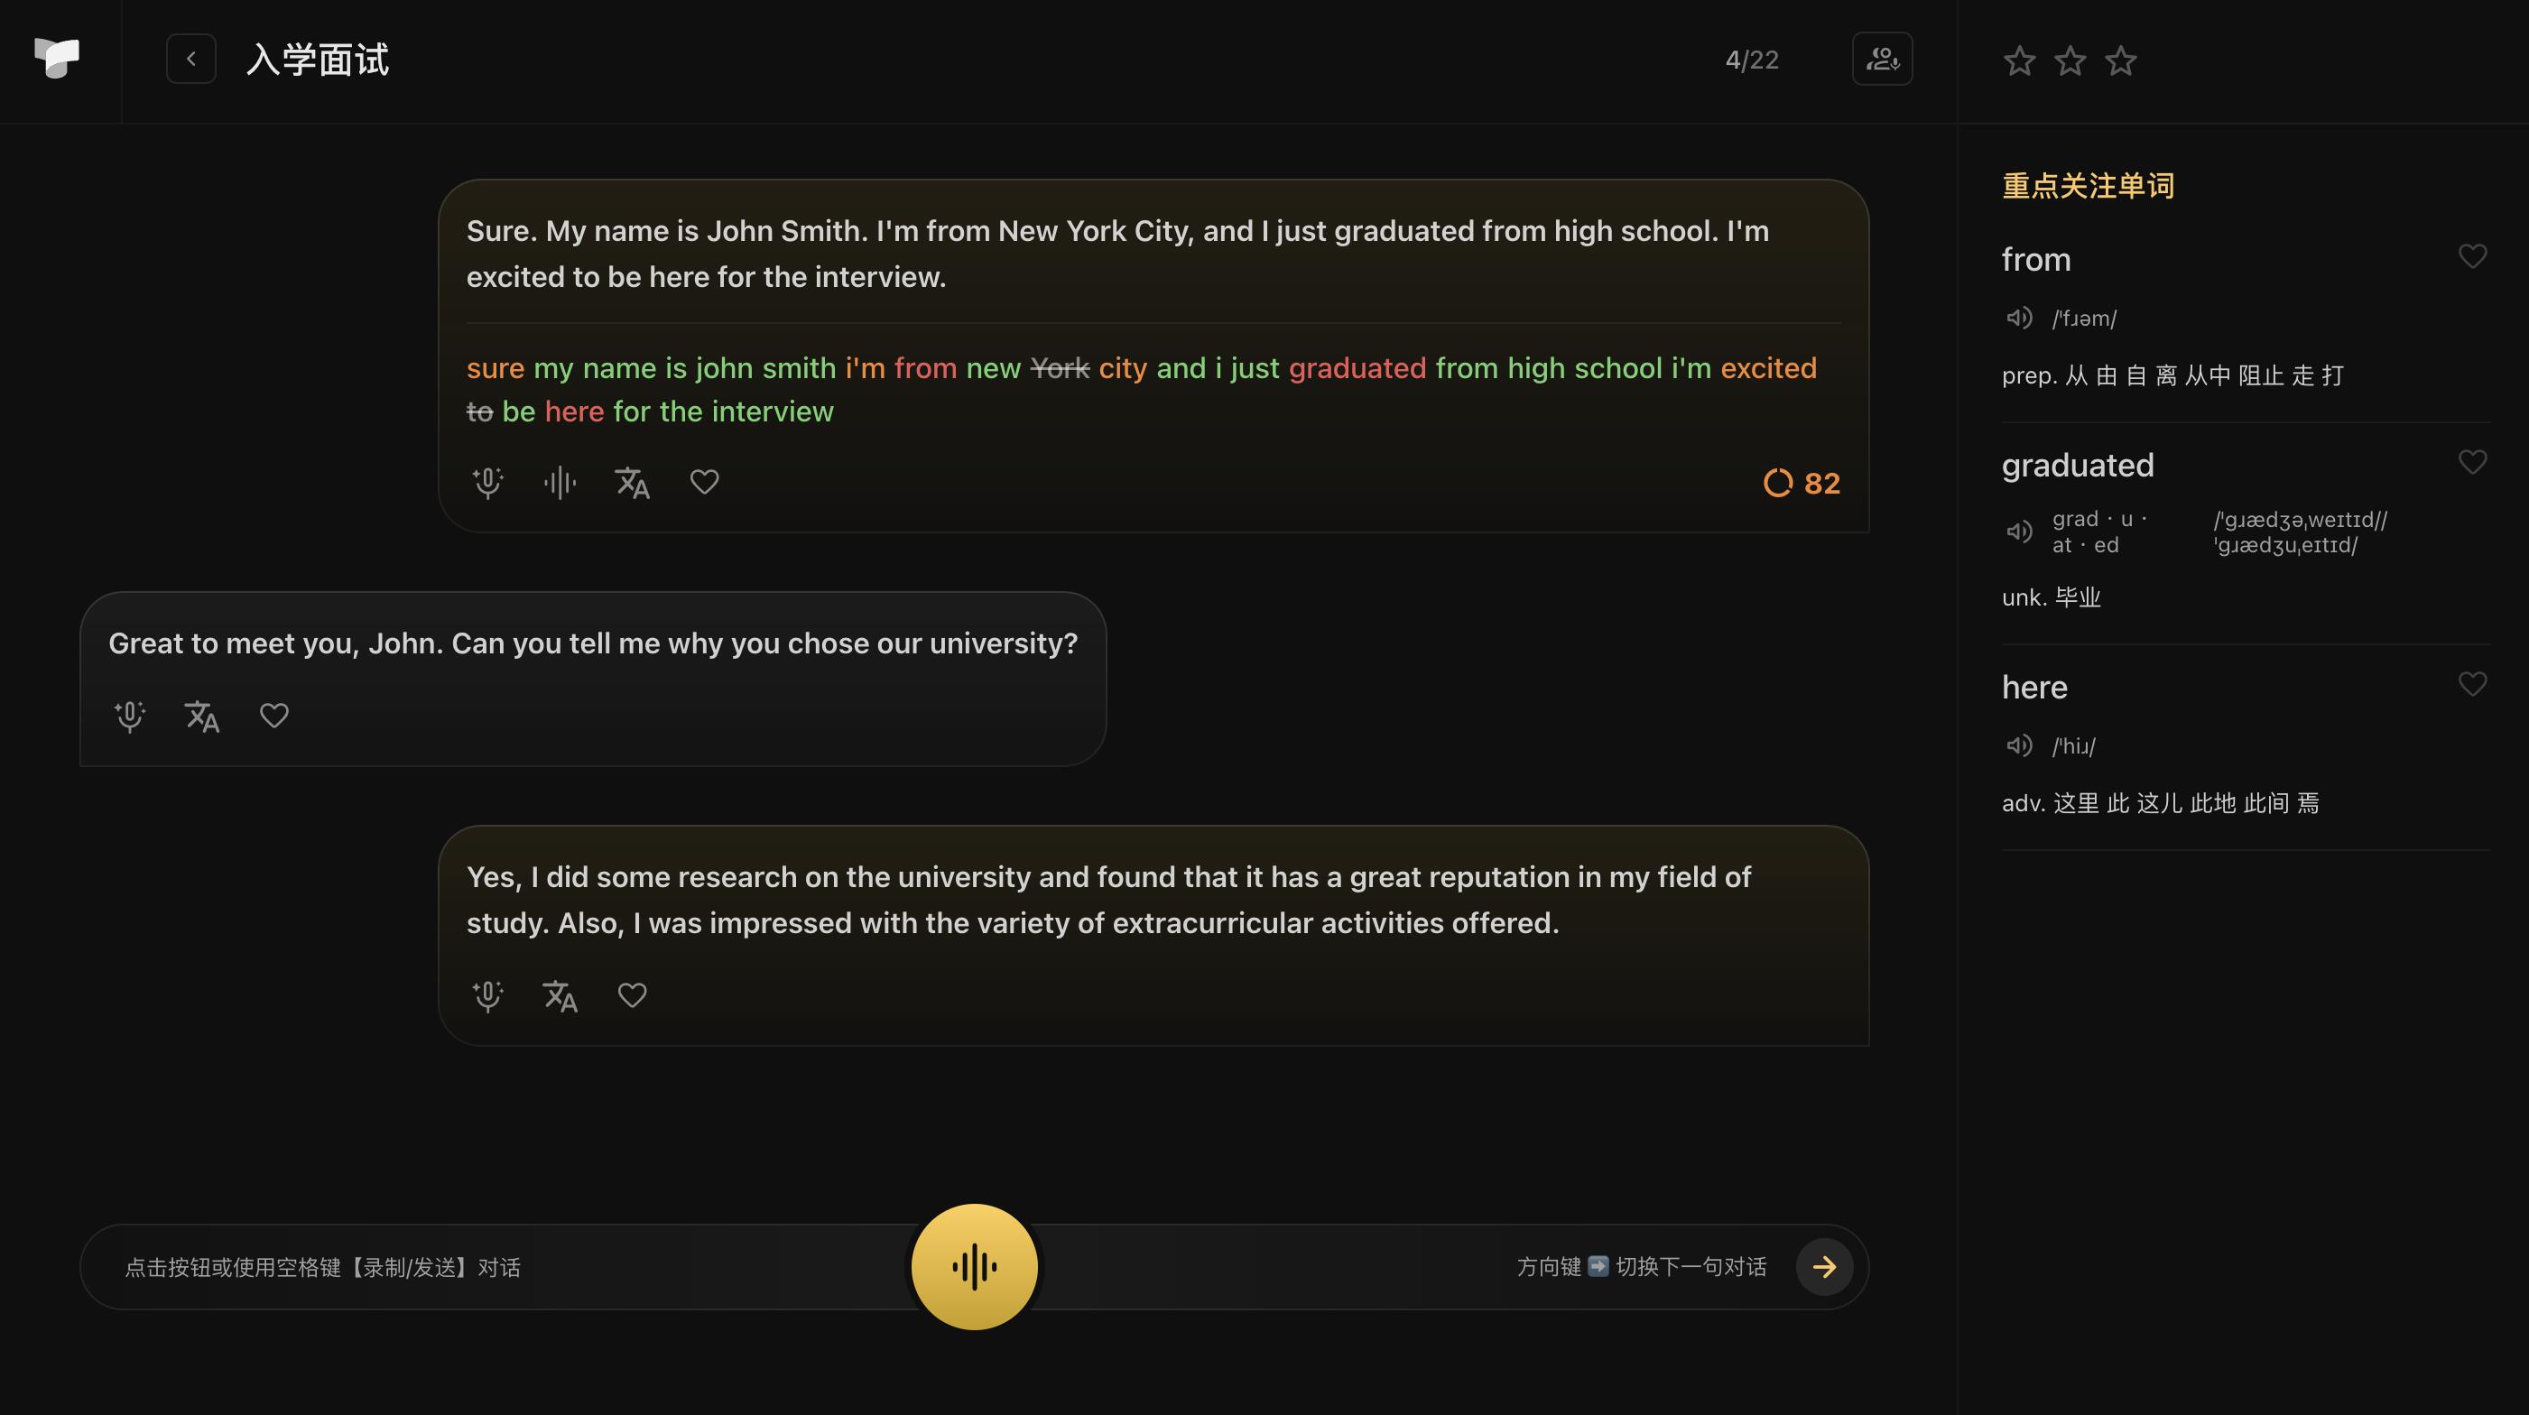Translate the 'Yes, I did some research' reply
Screen dimensions: 2529x1415
tap(560, 996)
